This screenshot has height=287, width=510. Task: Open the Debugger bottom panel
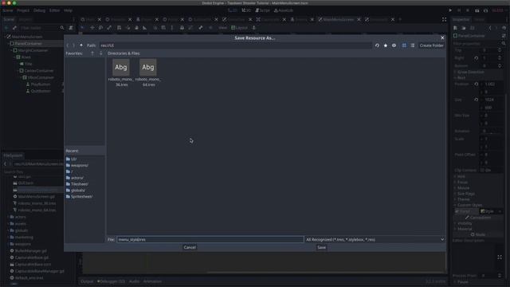(111, 281)
